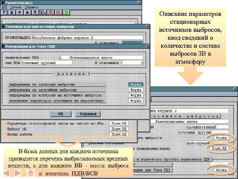
Task: Click the home icon at bottom left
Action: point(31,173)
